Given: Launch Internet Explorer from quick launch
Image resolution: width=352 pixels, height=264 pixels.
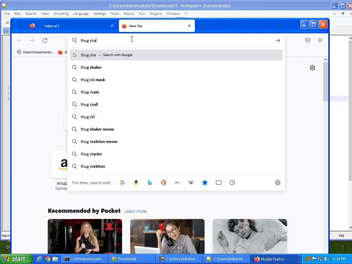Looking at the screenshot, I should coord(40,259).
